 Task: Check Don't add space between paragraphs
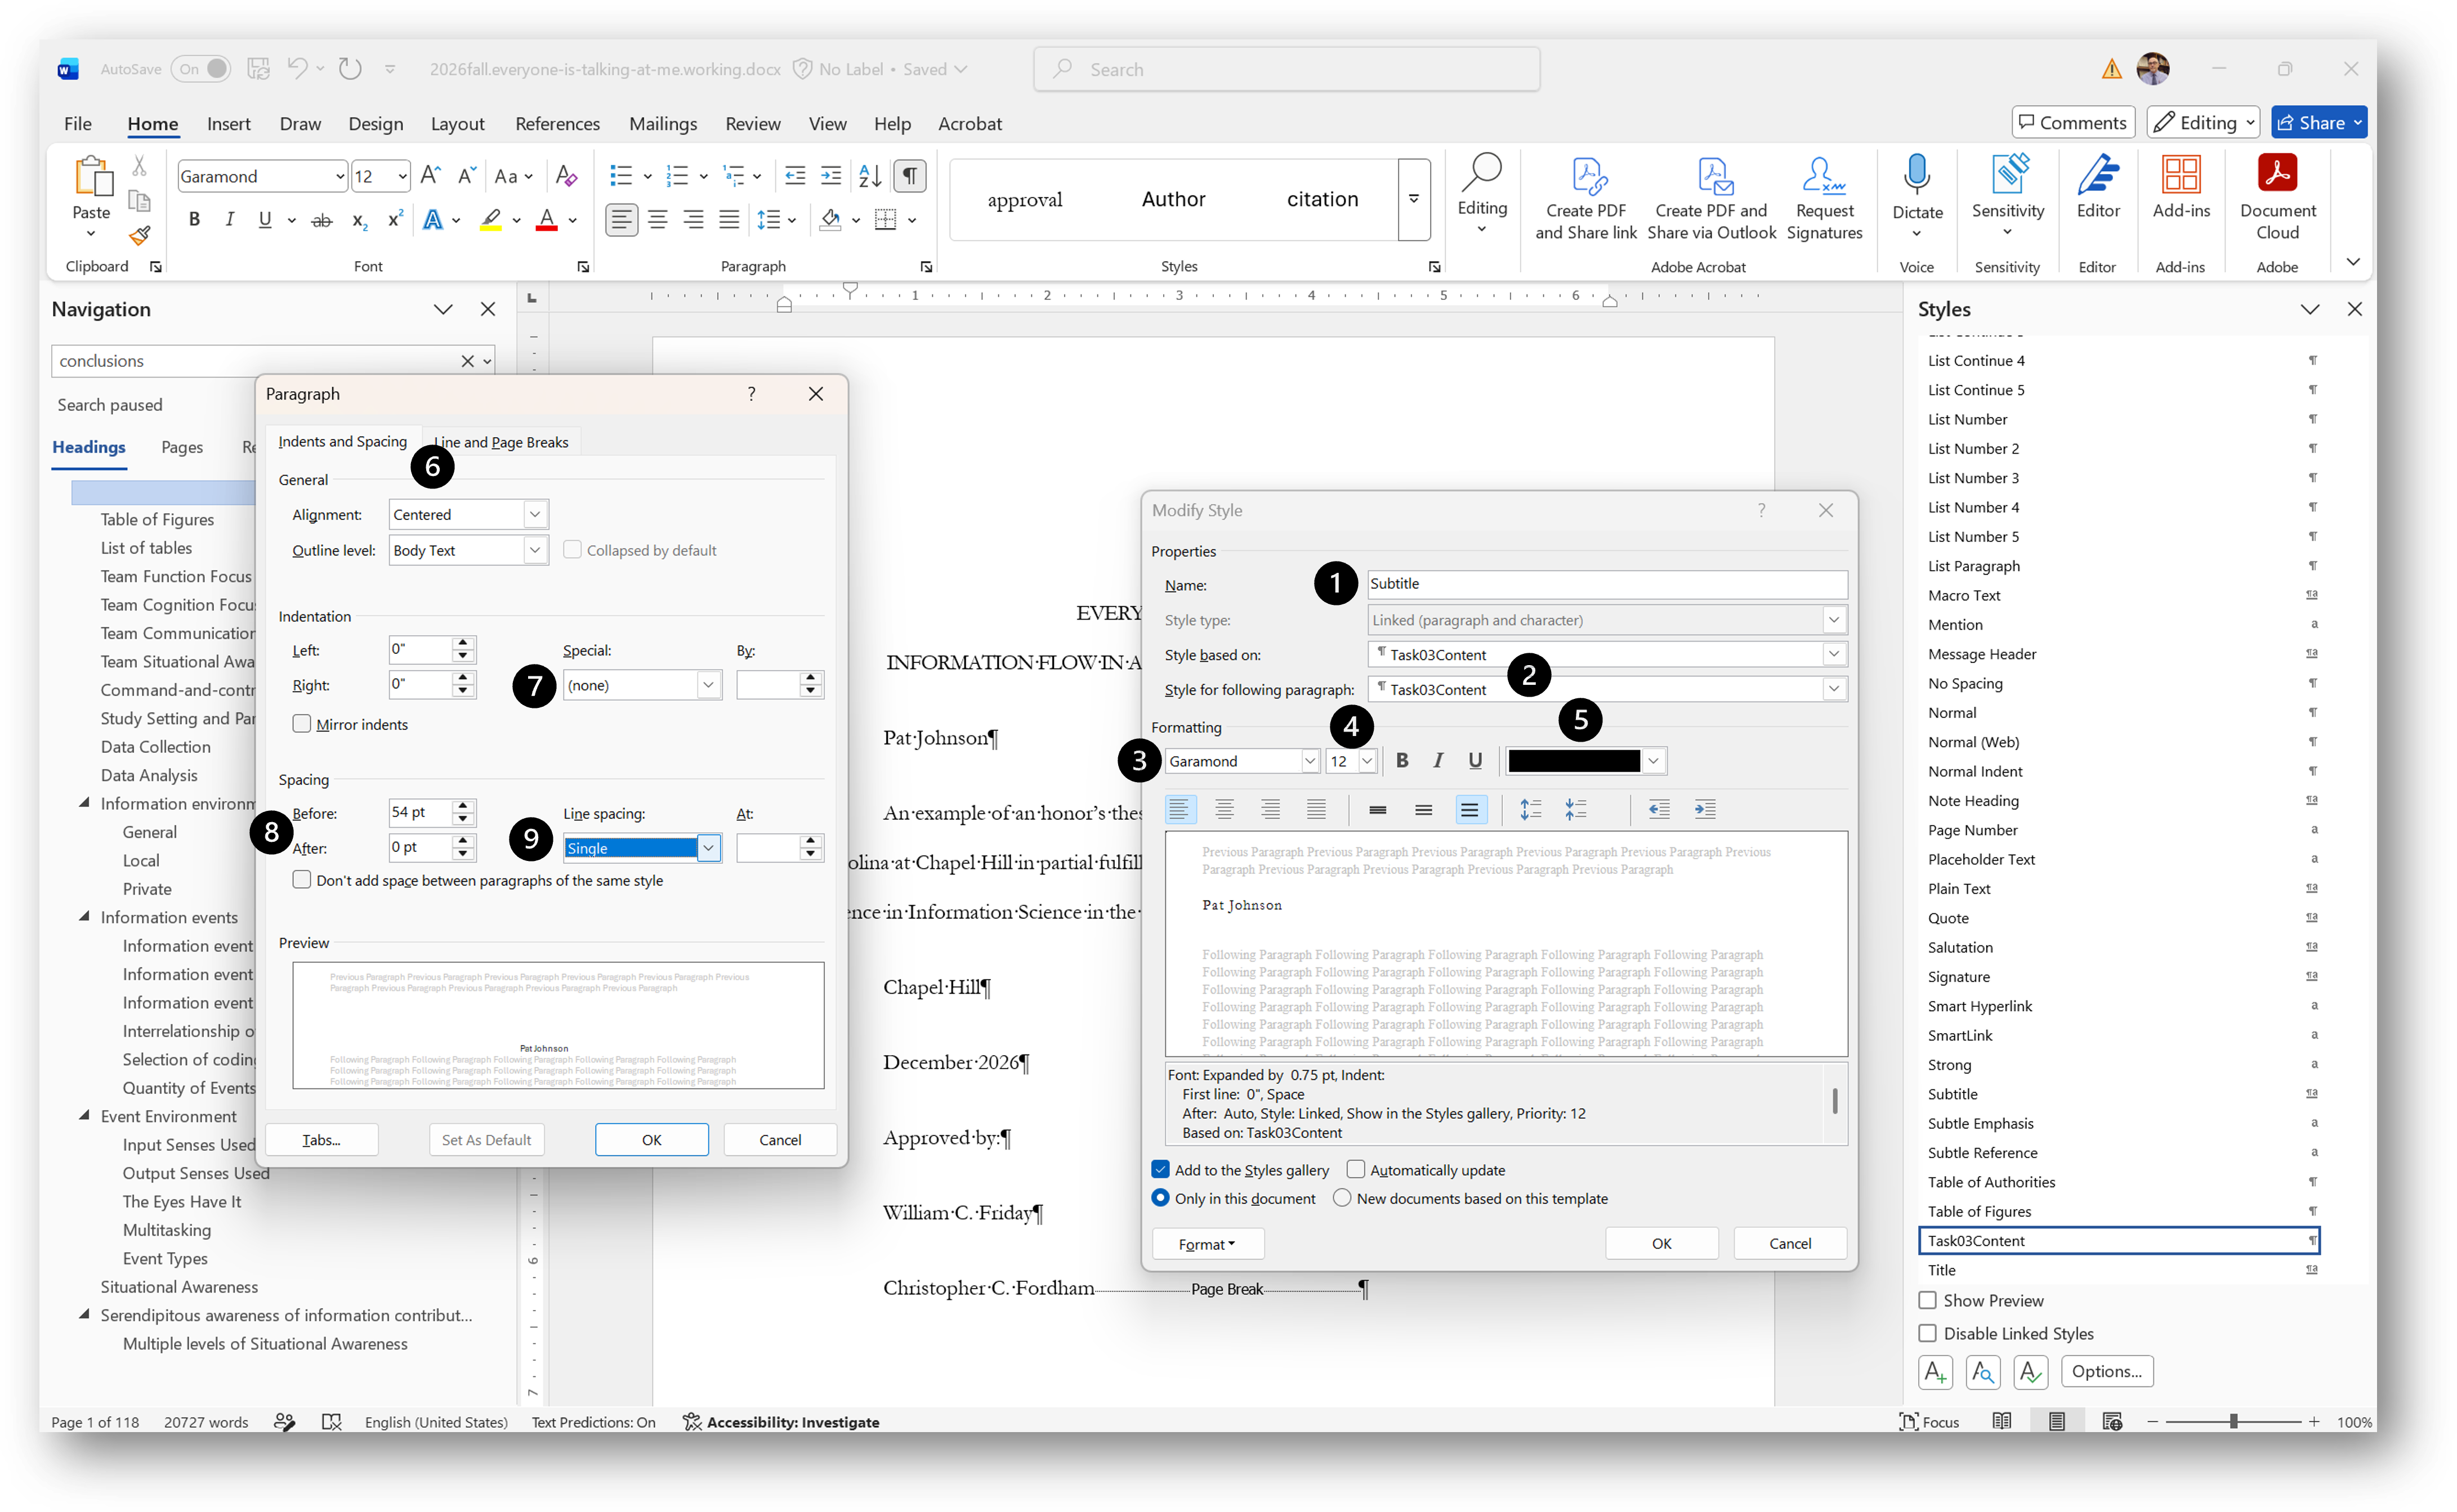pyautogui.click(x=301, y=879)
